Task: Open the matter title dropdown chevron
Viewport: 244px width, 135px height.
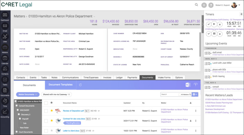Action: (x=94, y=16)
